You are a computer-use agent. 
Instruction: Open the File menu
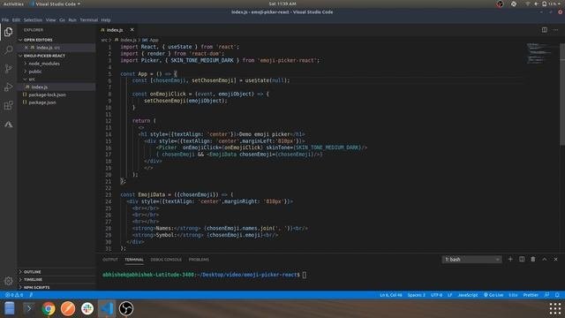(x=5, y=20)
